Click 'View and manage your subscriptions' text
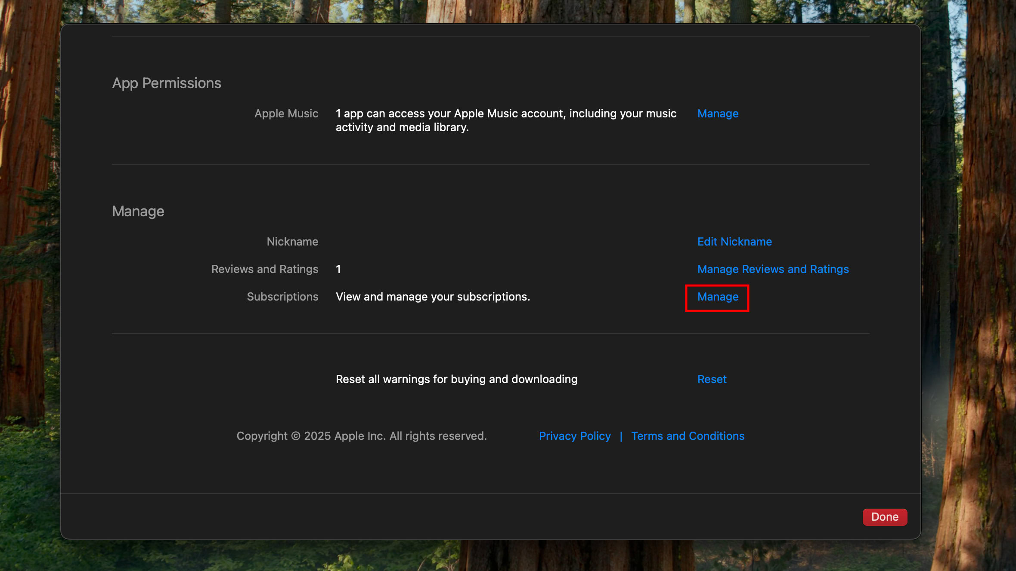 pyautogui.click(x=433, y=297)
